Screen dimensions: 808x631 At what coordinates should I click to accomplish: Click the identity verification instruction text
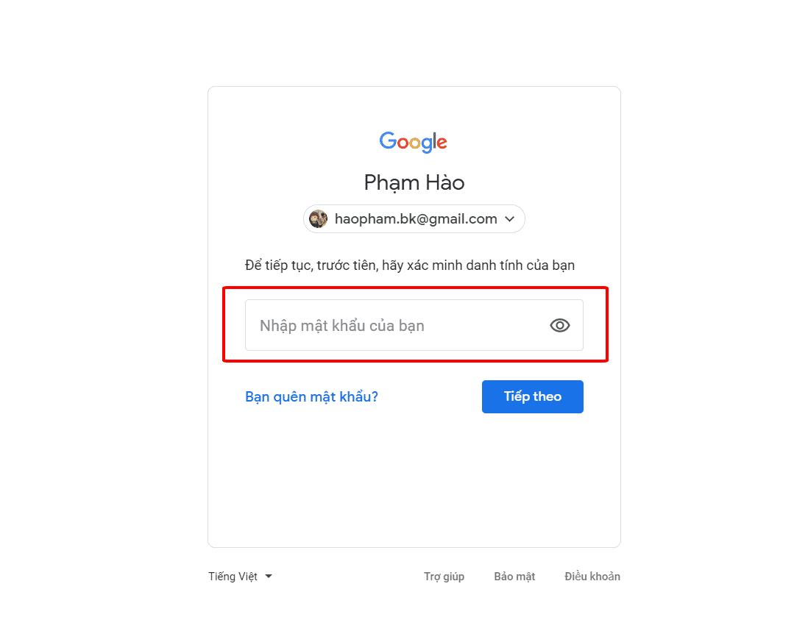point(410,265)
